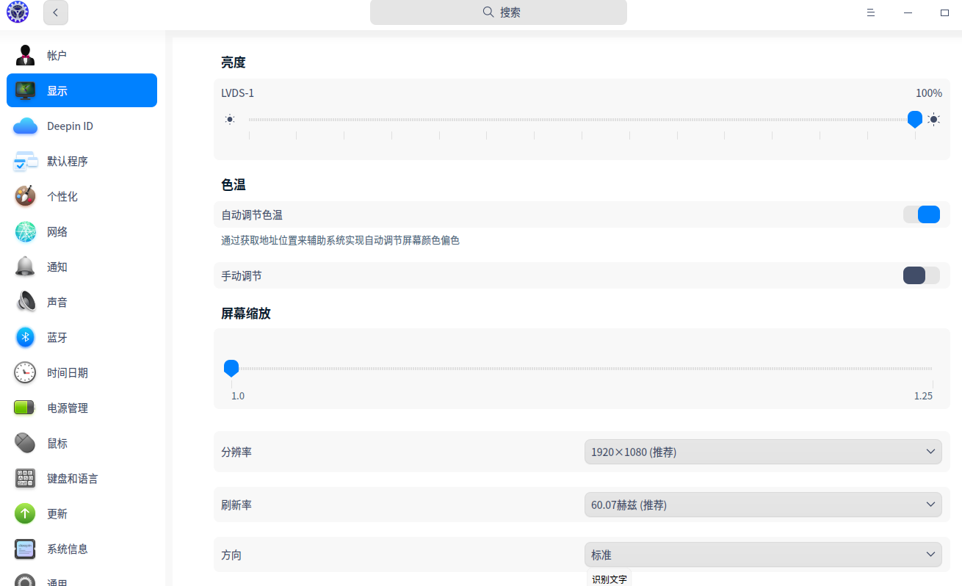The height and width of the screenshot is (586, 962).
Task: Click the 通知 bell icon
Action: (25, 267)
